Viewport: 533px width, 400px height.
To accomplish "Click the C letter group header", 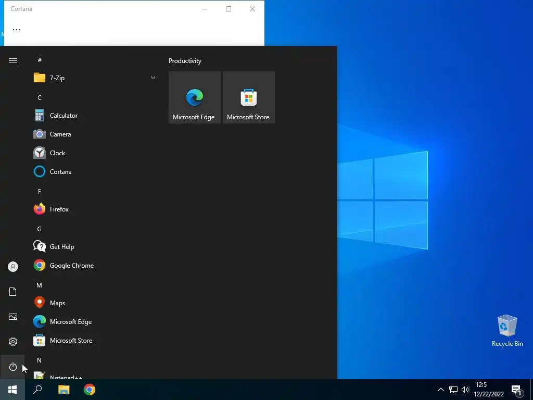I will 40,97.
